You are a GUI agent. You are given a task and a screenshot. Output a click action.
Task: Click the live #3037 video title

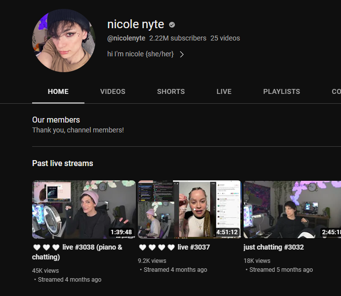(x=174, y=247)
